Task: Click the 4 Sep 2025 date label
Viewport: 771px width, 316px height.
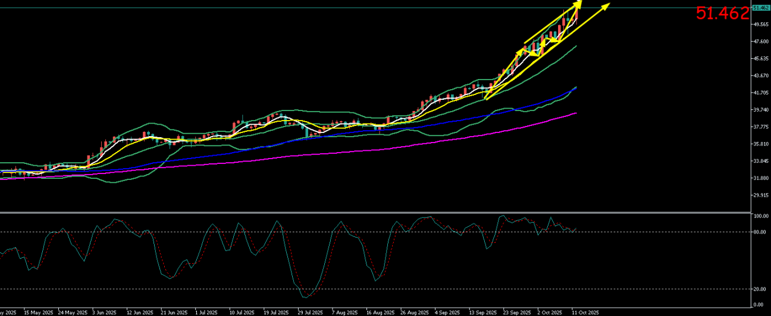Action: (x=447, y=312)
